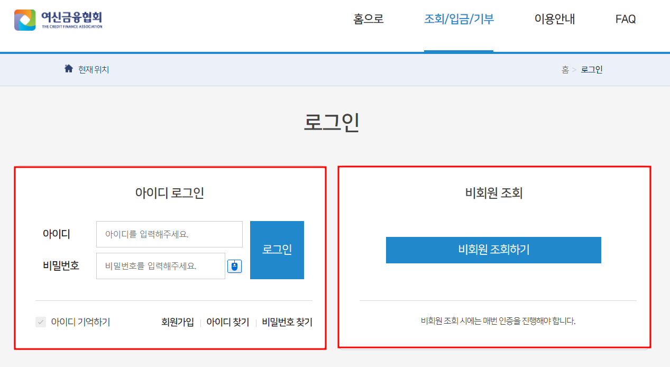Click the 비밀번호 input field
The width and height of the screenshot is (670, 367).
coord(160,266)
